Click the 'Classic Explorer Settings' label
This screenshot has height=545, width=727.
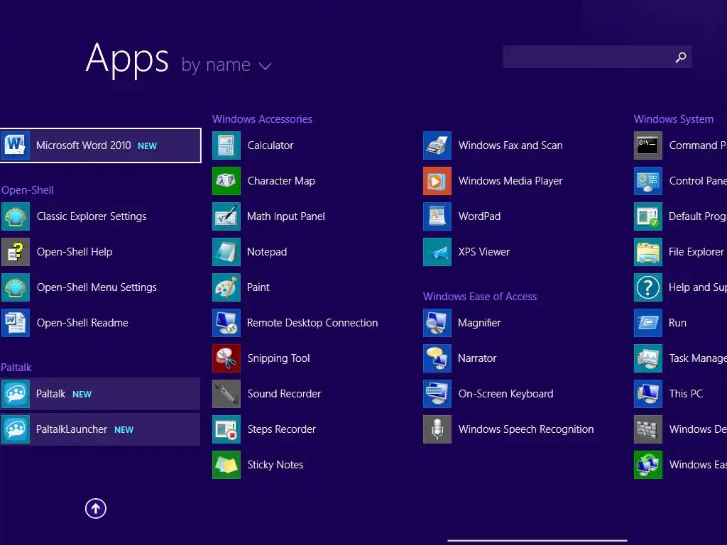(x=92, y=217)
